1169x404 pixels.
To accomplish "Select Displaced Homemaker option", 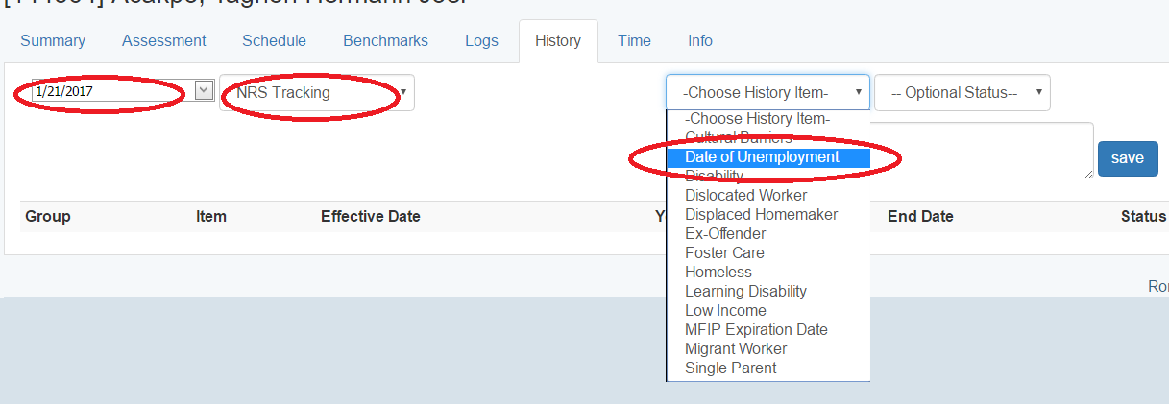I will [761, 215].
